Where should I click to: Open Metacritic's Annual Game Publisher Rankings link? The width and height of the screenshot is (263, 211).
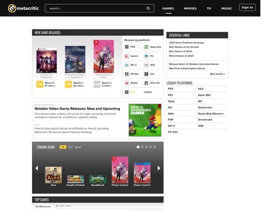tap(63, 132)
